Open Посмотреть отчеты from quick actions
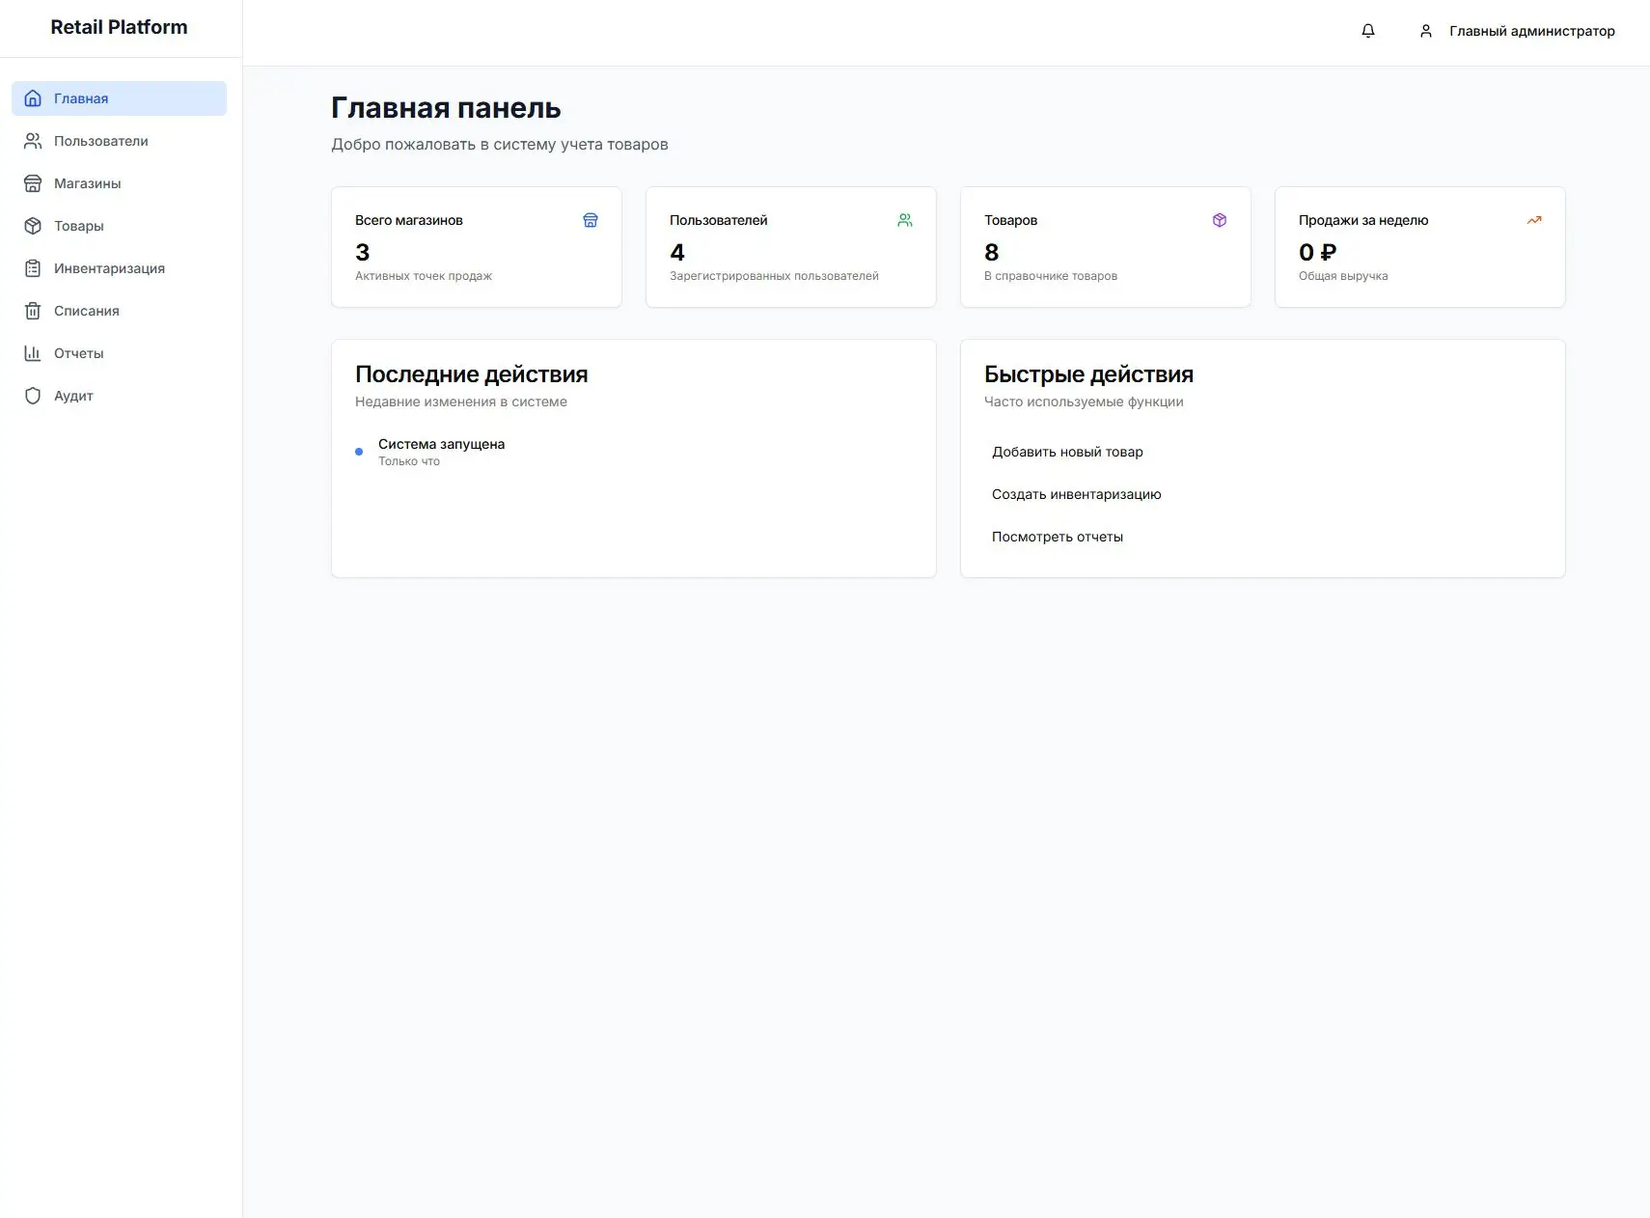The height and width of the screenshot is (1218, 1650). (1058, 537)
